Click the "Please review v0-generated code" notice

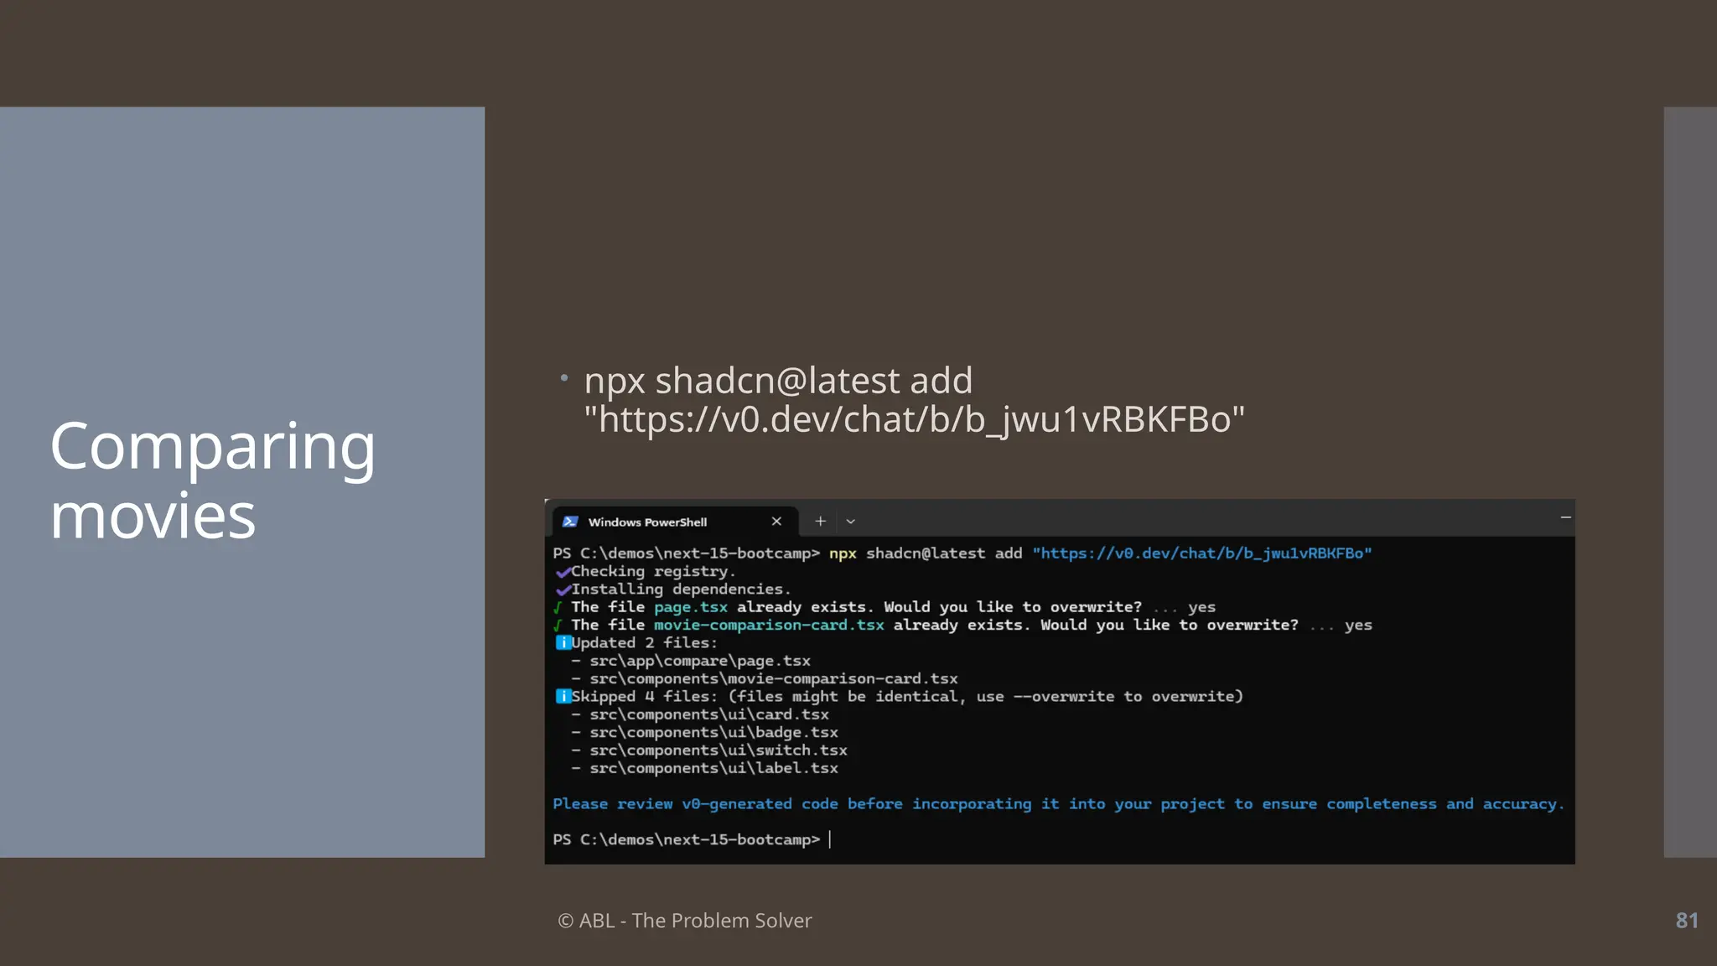1058,804
